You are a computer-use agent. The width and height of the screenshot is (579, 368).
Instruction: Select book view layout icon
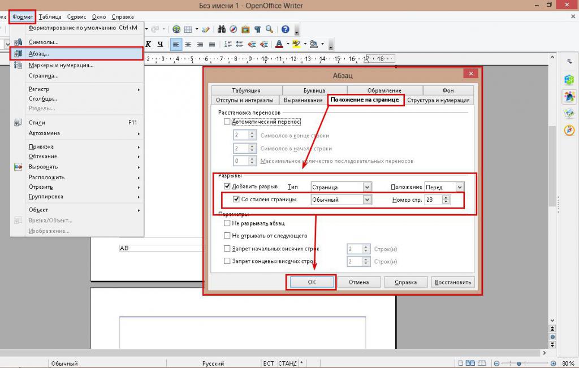pos(482,363)
